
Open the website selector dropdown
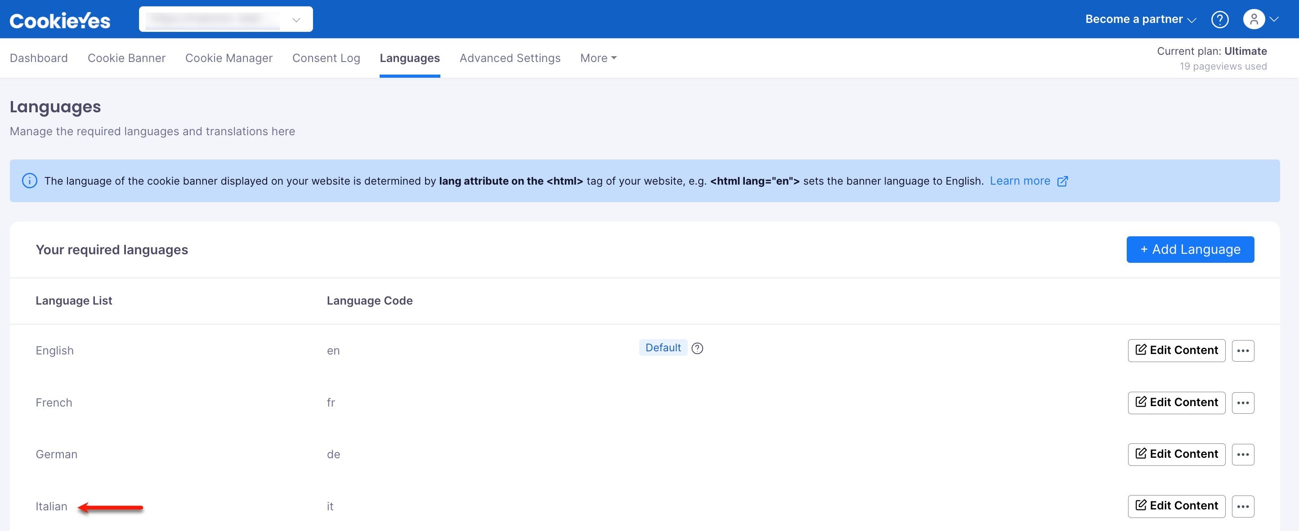[226, 19]
